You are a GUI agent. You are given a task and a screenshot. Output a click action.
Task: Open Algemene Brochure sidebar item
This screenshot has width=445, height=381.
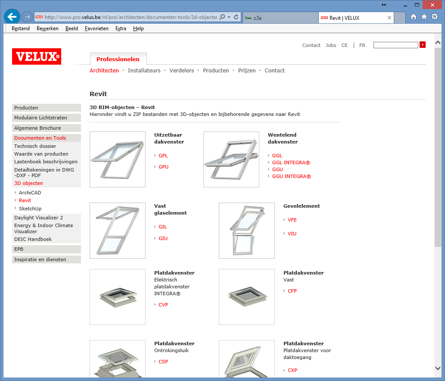tap(46, 128)
